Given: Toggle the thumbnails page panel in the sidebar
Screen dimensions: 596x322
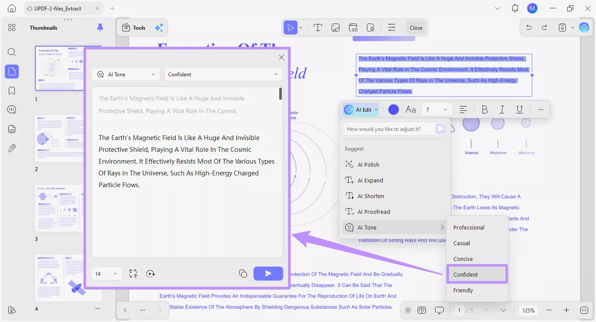Looking at the screenshot, I should 12,72.
